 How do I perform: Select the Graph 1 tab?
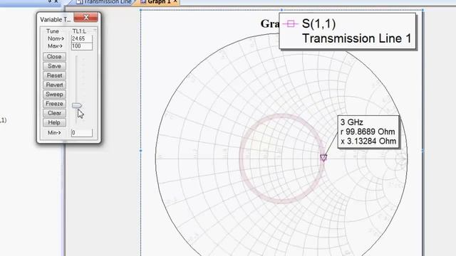[x=158, y=2]
